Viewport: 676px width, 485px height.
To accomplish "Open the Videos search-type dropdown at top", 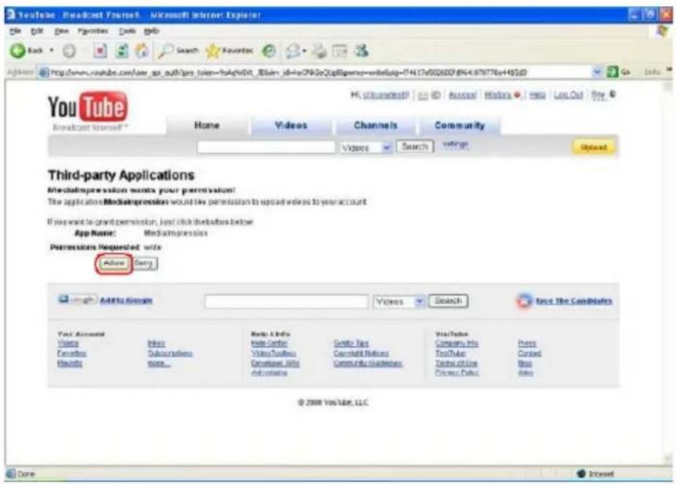I will tap(366, 148).
